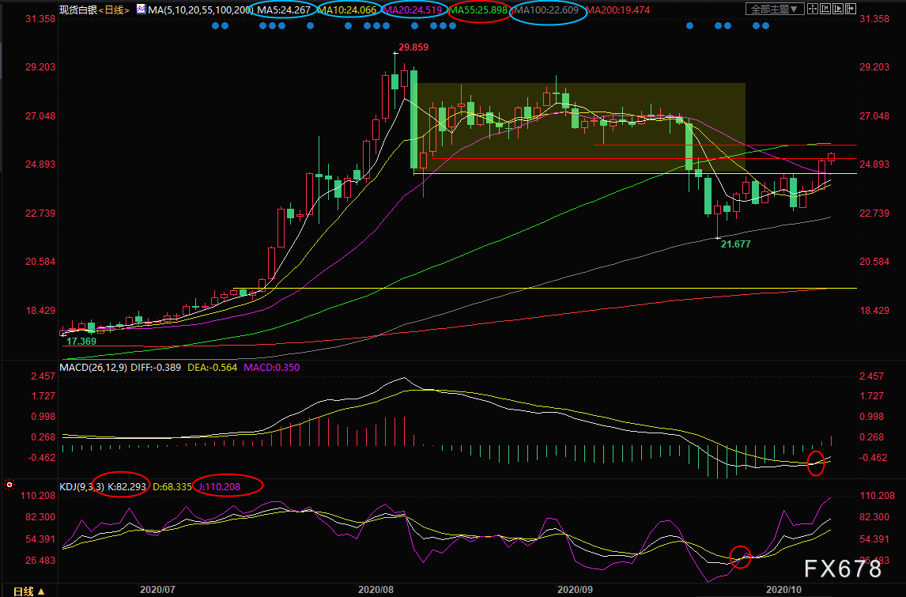Click the crosshair grid icon at top right
Screen dimensions: 906x597
click(814, 9)
